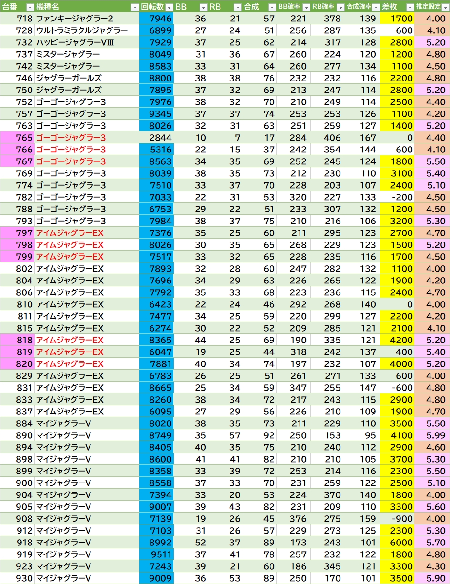Click machine number 930 cell

coord(17,578)
